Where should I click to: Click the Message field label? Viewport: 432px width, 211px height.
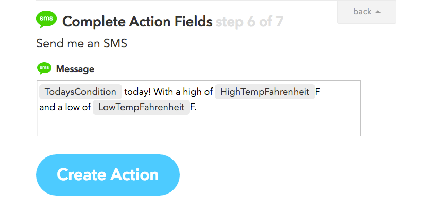[x=75, y=69]
